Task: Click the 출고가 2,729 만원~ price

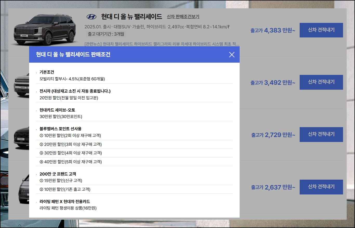Action: point(273,135)
